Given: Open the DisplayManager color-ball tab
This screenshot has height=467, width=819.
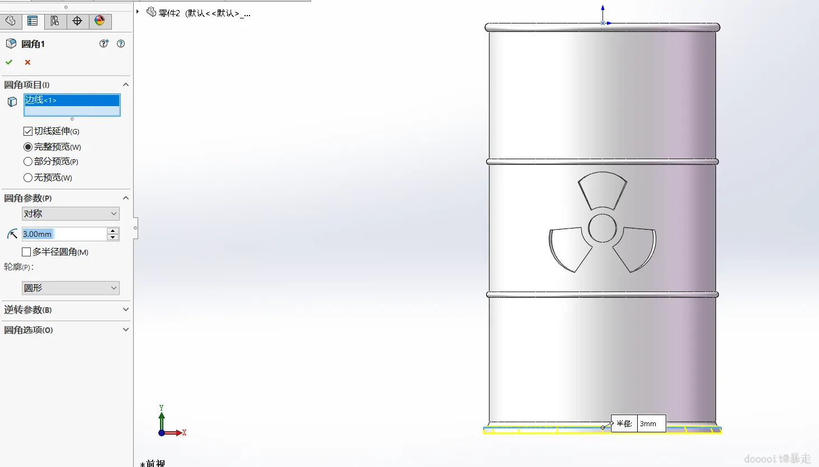Looking at the screenshot, I should tap(100, 21).
